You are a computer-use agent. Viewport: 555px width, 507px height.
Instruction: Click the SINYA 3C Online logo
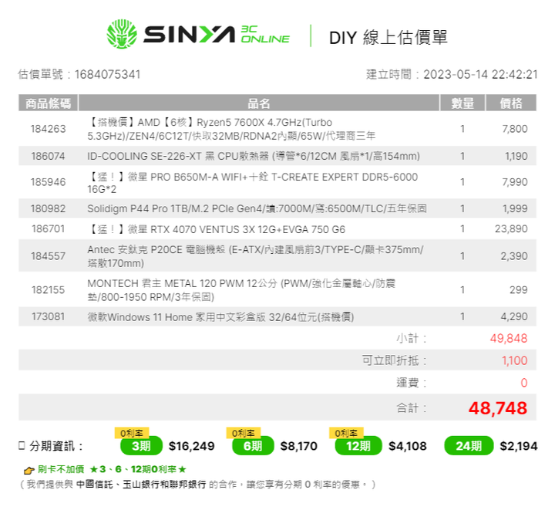click(x=198, y=34)
